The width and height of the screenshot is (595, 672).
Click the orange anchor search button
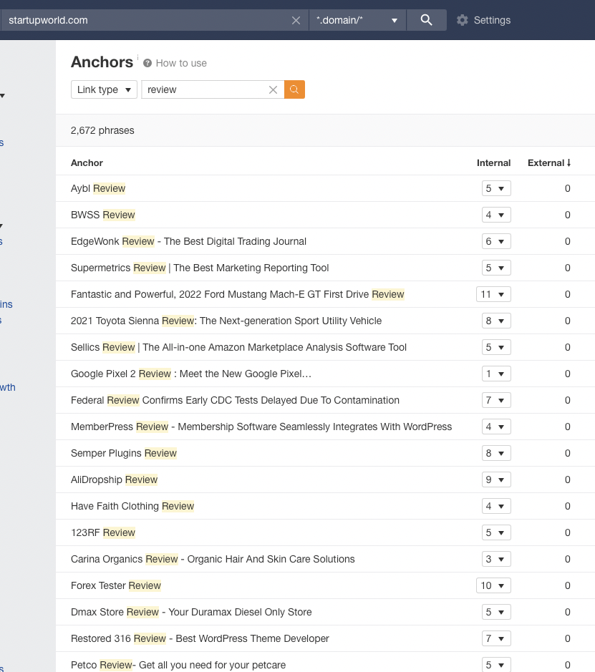tap(294, 89)
